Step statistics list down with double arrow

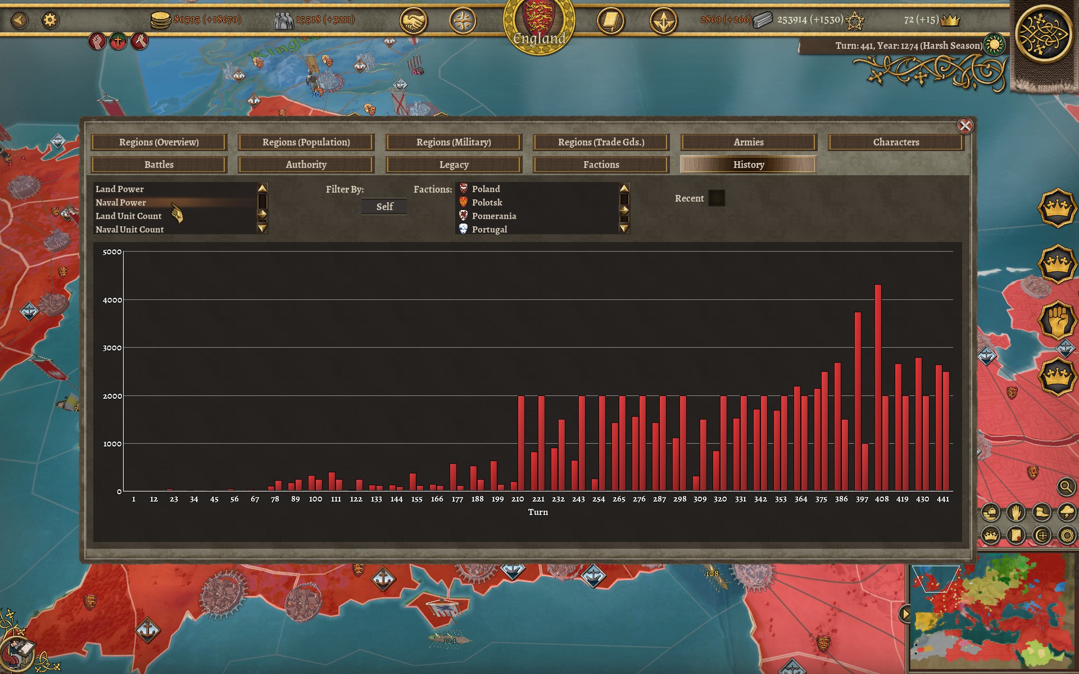click(x=262, y=214)
